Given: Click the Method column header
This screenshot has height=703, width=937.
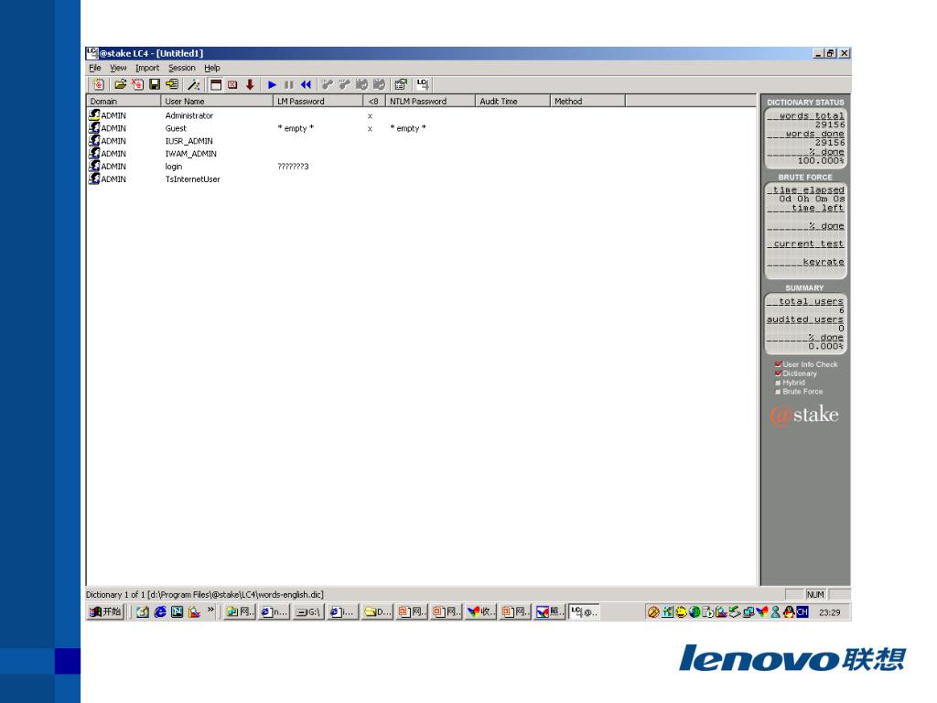Looking at the screenshot, I should tap(587, 101).
